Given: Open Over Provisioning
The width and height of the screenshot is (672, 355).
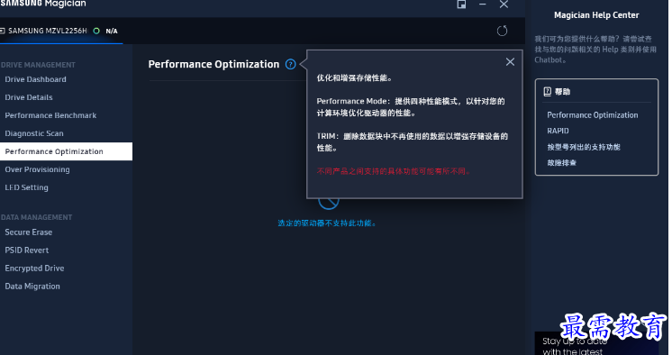Looking at the screenshot, I should 37,169.
